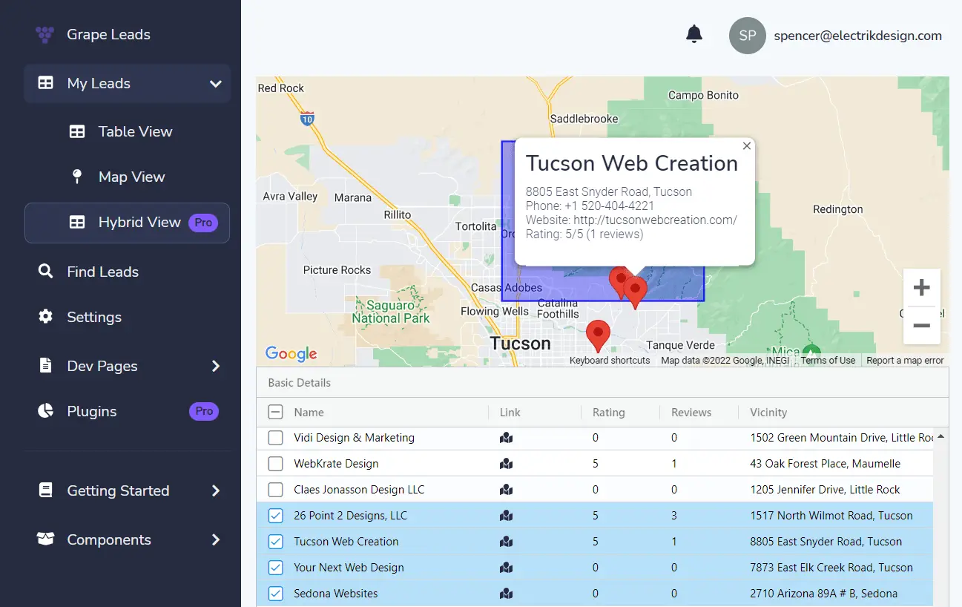Image resolution: width=962 pixels, height=607 pixels.
Task: Open map link for Claes Jonasson Design LLC
Action: click(507, 490)
